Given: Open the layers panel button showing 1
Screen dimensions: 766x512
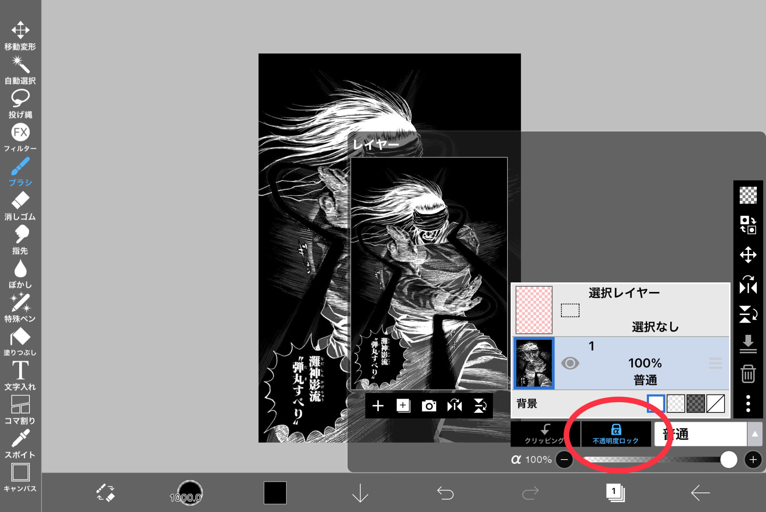Looking at the screenshot, I should coord(615,493).
